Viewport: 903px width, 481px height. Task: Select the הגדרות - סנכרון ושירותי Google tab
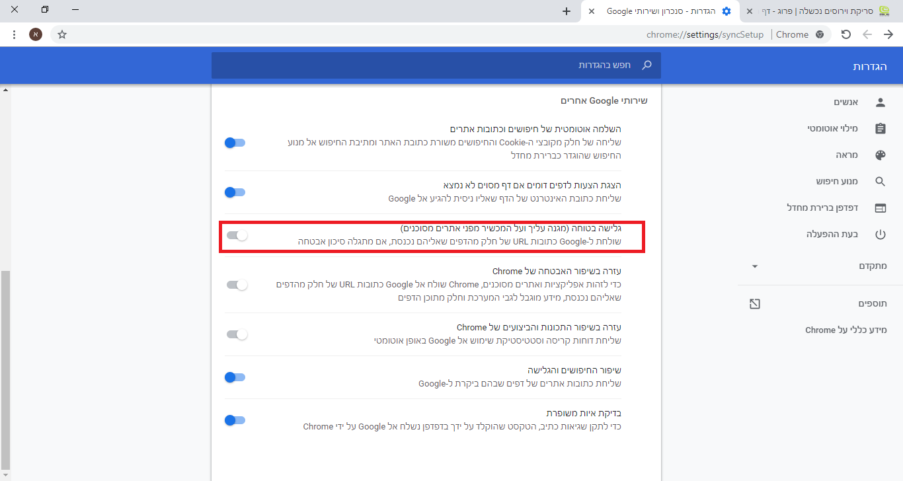click(x=660, y=11)
